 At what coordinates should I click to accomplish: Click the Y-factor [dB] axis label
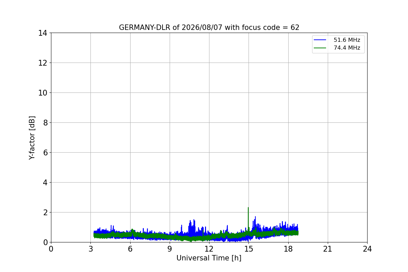[32, 138]
